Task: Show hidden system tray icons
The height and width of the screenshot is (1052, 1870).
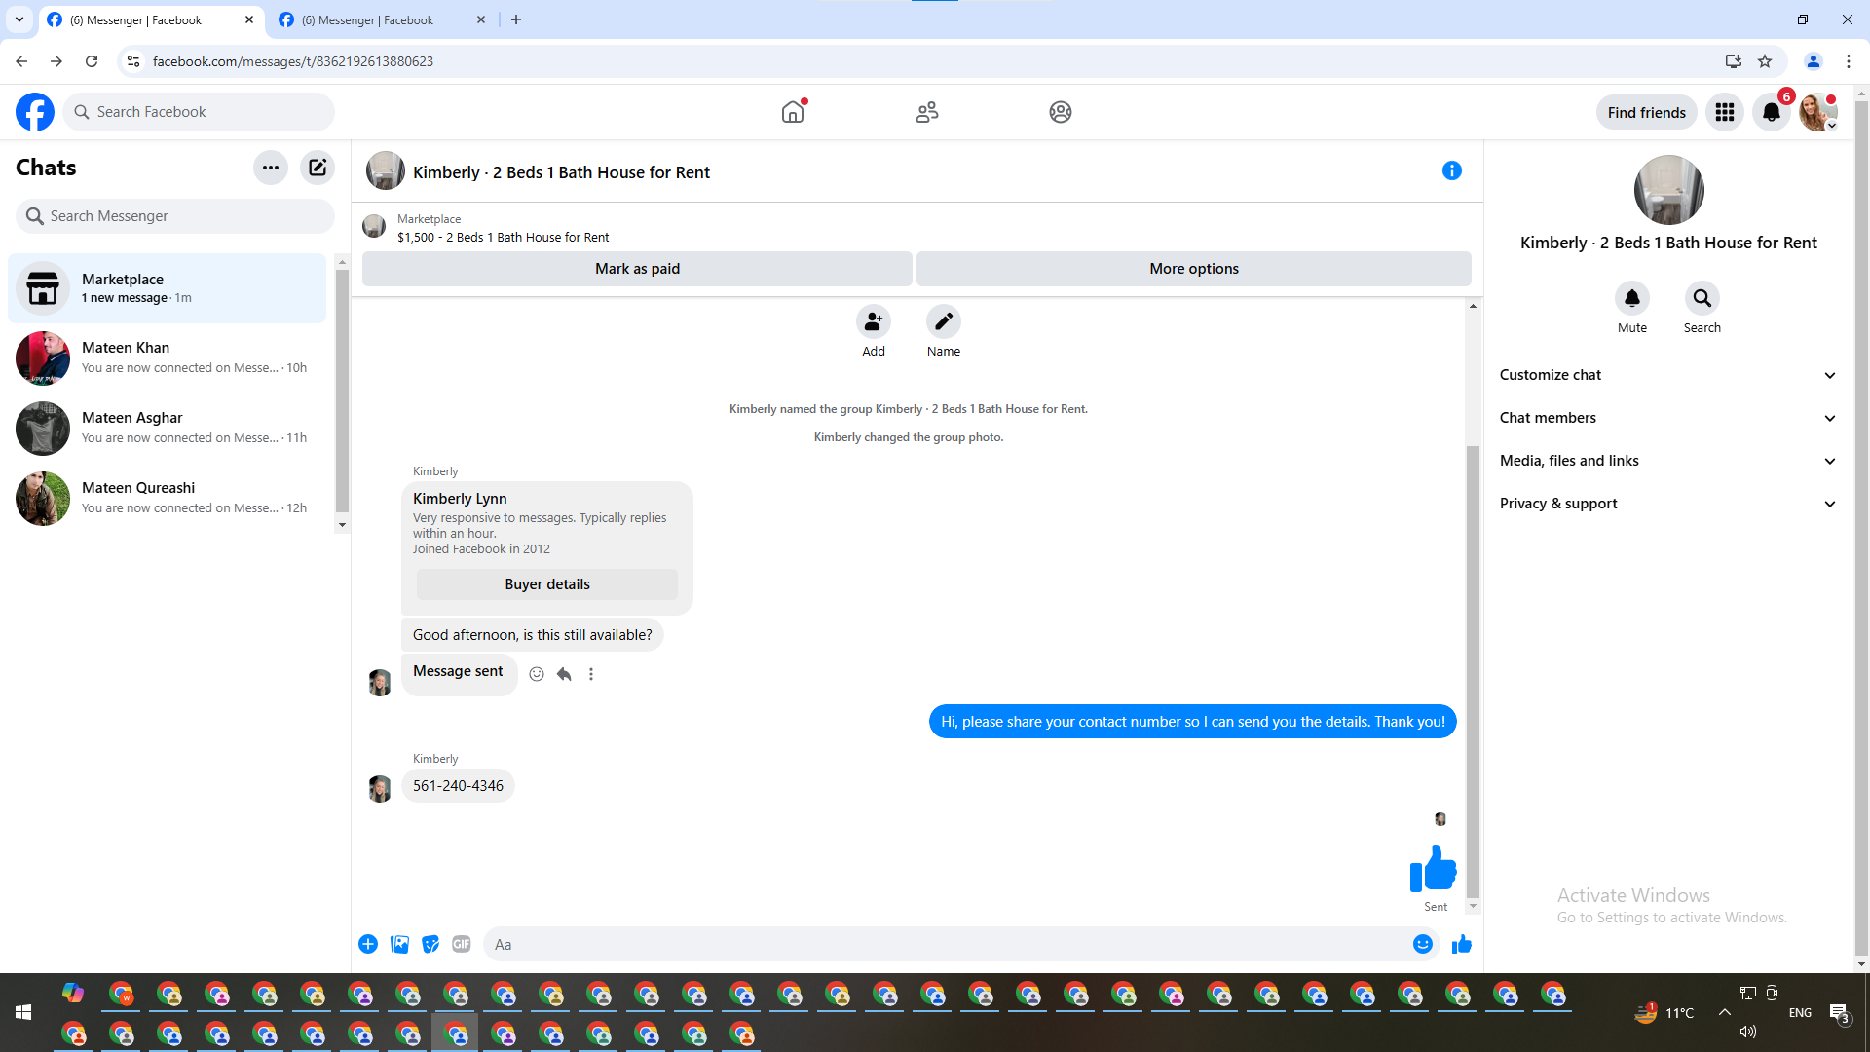Action: (x=1725, y=1012)
